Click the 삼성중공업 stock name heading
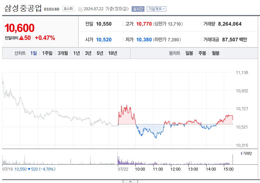This screenshot has height=183, width=260. point(23,8)
